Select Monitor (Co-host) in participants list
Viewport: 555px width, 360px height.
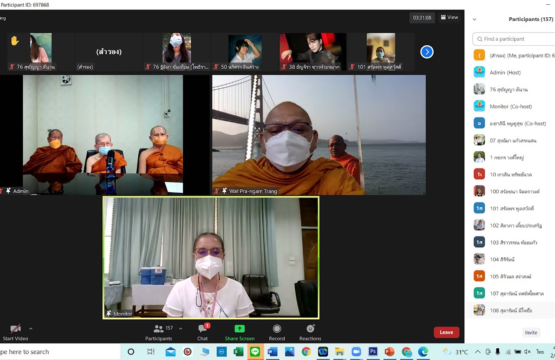512,106
